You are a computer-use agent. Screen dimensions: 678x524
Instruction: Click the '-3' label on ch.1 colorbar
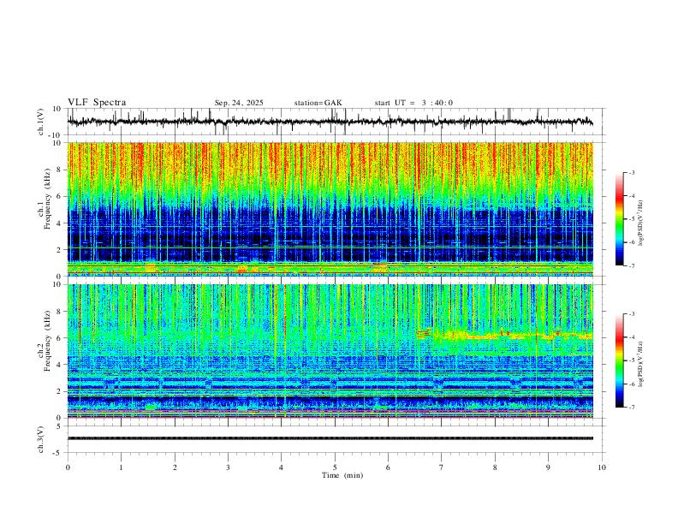tap(631, 172)
